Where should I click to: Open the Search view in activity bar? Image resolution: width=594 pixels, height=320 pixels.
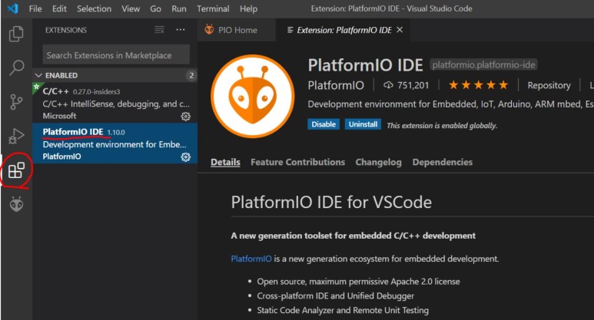tap(16, 68)
